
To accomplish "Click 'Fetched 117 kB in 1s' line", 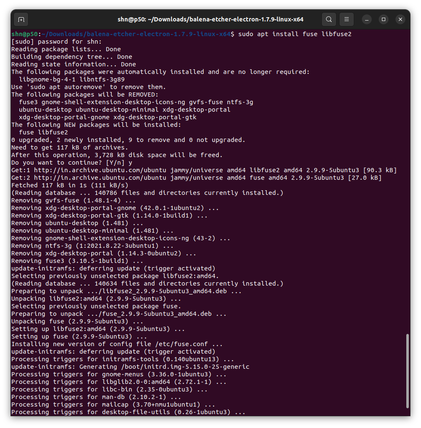I will (x=70, y=185).
